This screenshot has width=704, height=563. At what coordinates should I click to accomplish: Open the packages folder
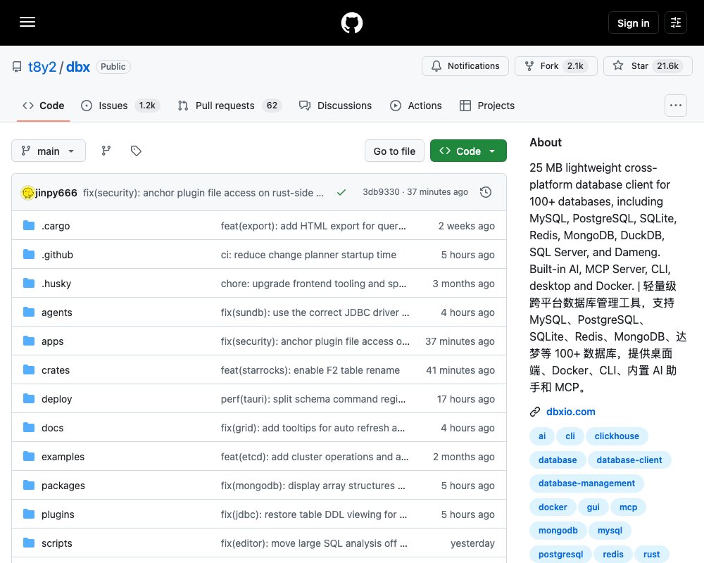click(63, 486)
